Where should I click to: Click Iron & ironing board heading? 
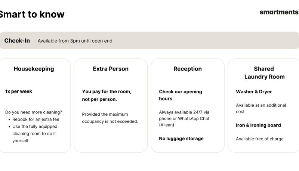[258, 125]
